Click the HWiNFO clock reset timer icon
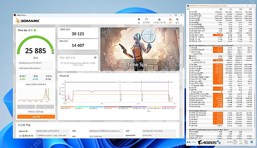 [235, 142]
